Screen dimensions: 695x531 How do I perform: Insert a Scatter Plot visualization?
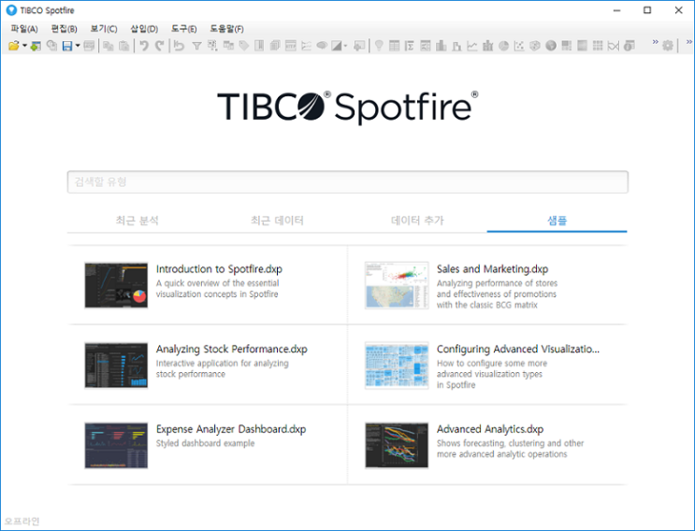(519, 46)
